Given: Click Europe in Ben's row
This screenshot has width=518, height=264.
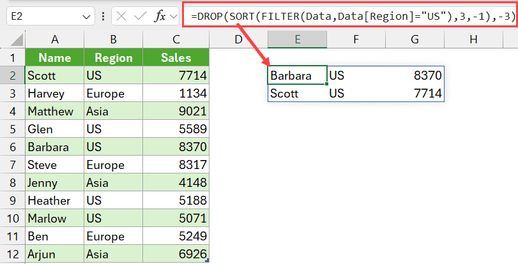Looking at the screenshot, I should click(113, 236).
